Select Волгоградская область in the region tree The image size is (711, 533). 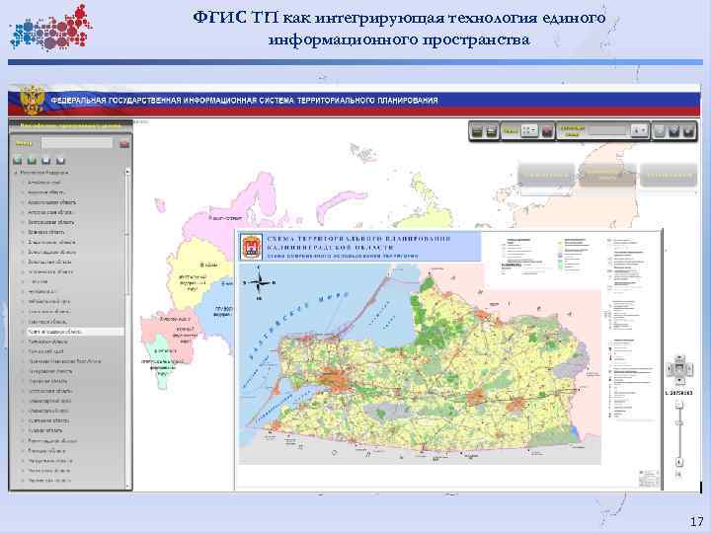[x=52, y=252]
